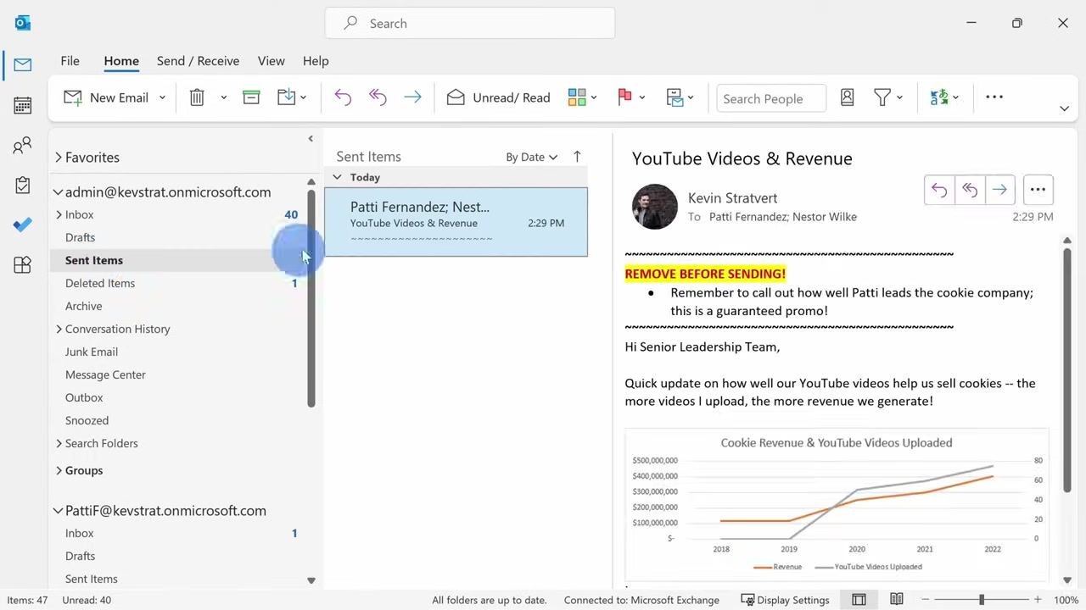The image size is (1086, 610).
Task: Click the zoom in plus button
Action: click(x=1038, y=600)
